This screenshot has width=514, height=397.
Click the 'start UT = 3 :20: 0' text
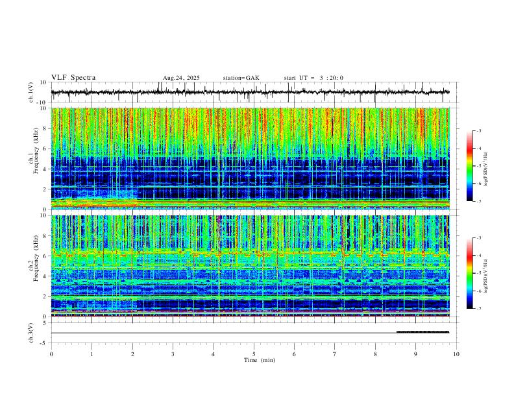click(313, 78)
